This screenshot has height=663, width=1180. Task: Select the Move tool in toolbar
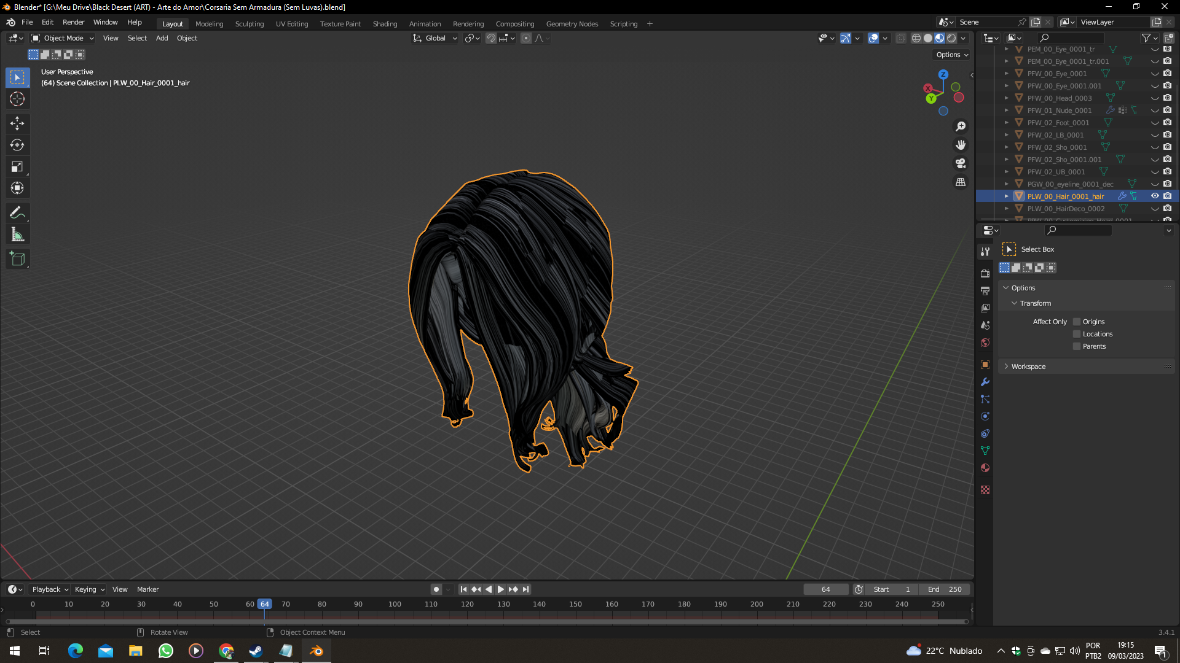[x=17, y=123]
